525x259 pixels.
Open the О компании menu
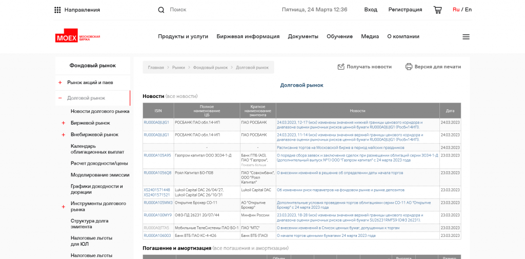coord(403,36)
